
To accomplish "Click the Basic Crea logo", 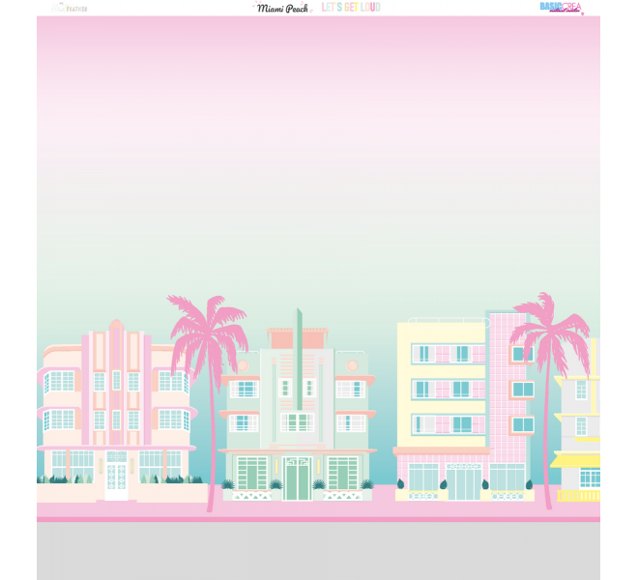I will coord(561,8).
